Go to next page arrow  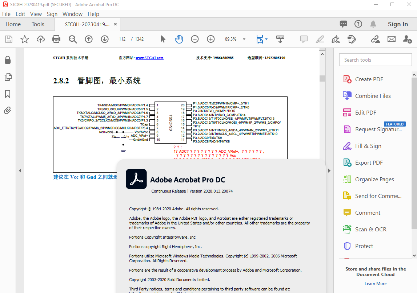(105, 39)
